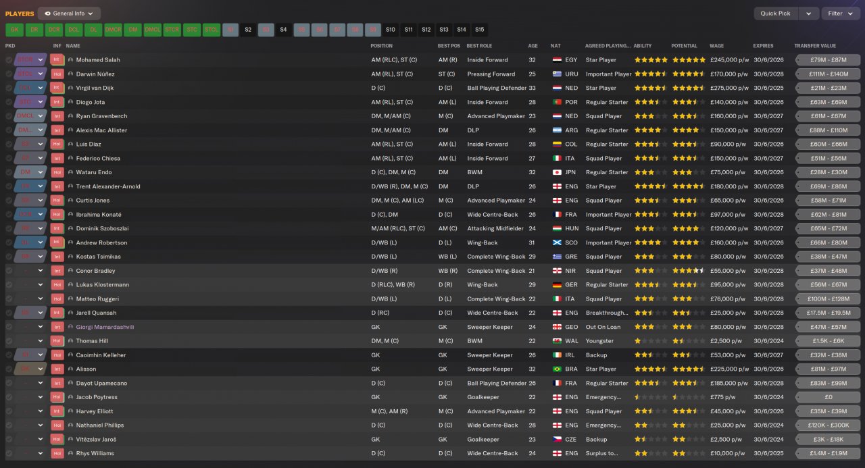Toggle the picked checkmark for Wataru Endo
This screenshot has width=865, height=468.
[x=9, y=172]
